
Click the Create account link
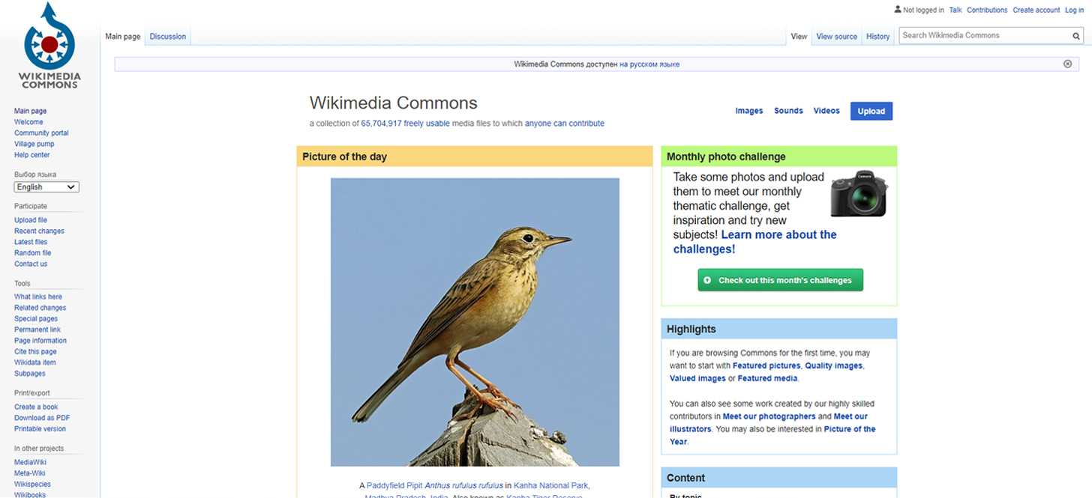coord(1036,10)
